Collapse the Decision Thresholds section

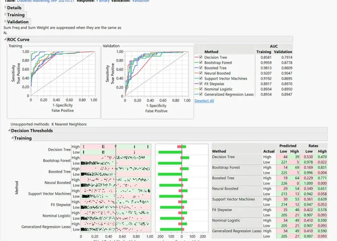click(9, 131)
